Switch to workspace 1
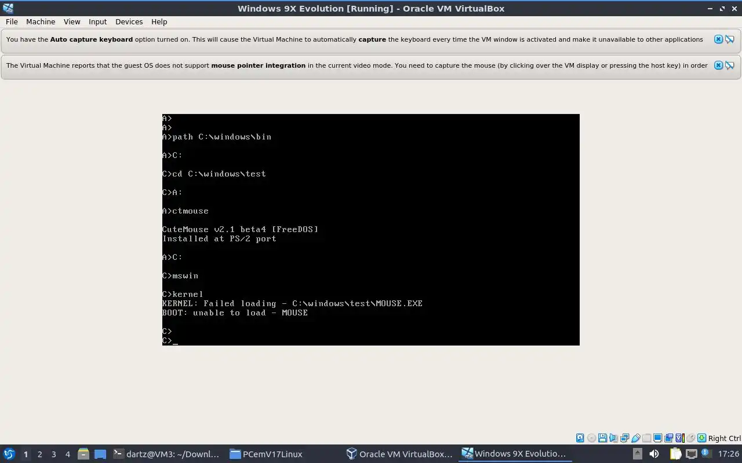Image resolution: width=742 pixels, height=463 pixels. click(x=26, y=454)
